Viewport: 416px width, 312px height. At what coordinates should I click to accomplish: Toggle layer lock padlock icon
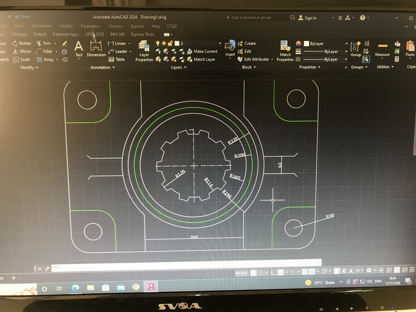pos(170,43)
